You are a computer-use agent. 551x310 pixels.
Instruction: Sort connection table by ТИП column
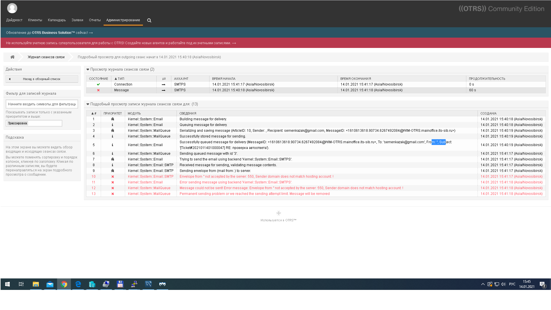click(119, 79)
